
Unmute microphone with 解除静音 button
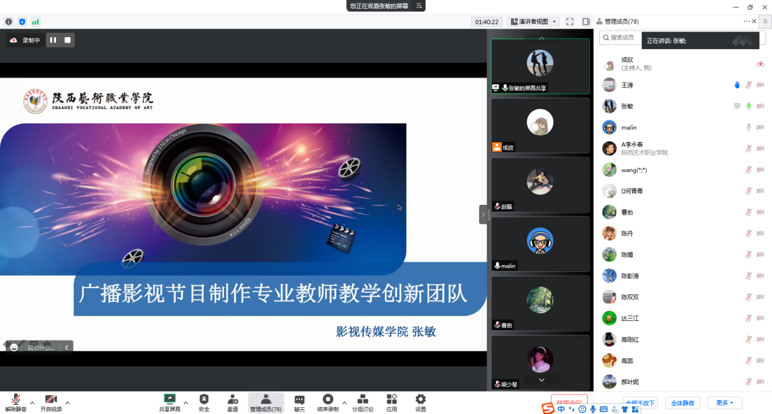point(16,399)
